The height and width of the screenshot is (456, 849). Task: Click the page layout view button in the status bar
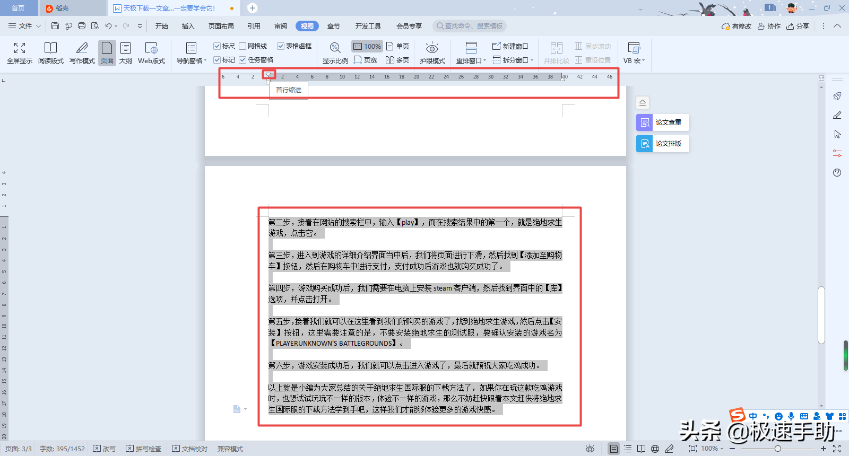coord(614,449)
